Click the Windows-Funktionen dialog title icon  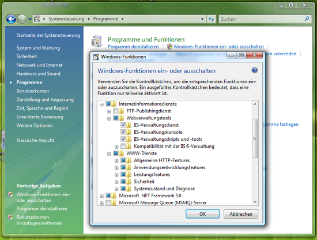[x=96, y=57]
